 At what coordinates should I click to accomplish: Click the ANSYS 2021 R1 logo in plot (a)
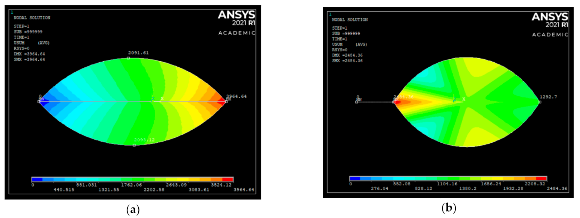pyautogui.click(x=237, y=18)
